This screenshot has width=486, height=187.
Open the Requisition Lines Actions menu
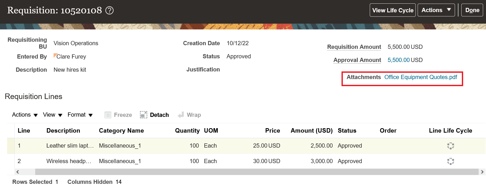tap(25, 115)
